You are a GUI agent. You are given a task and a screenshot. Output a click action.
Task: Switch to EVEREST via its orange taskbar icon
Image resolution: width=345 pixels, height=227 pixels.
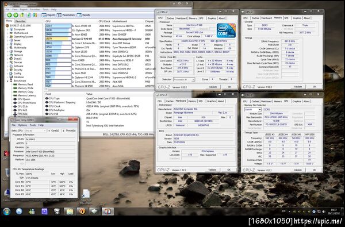coord(82,211)
